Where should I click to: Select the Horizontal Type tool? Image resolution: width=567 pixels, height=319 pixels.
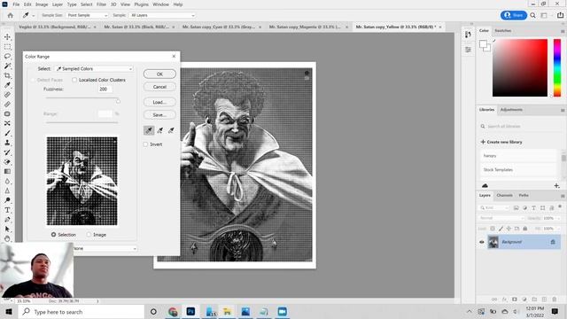[7, 210]
